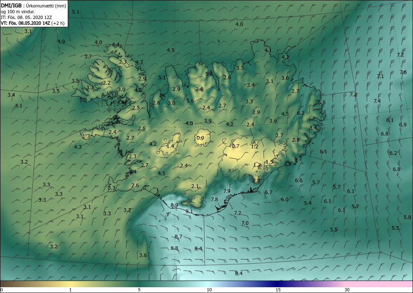Viewport: 413px width, 293px height.
Task: Click the 8.7 value on the map
Action: tap(178, 236)
